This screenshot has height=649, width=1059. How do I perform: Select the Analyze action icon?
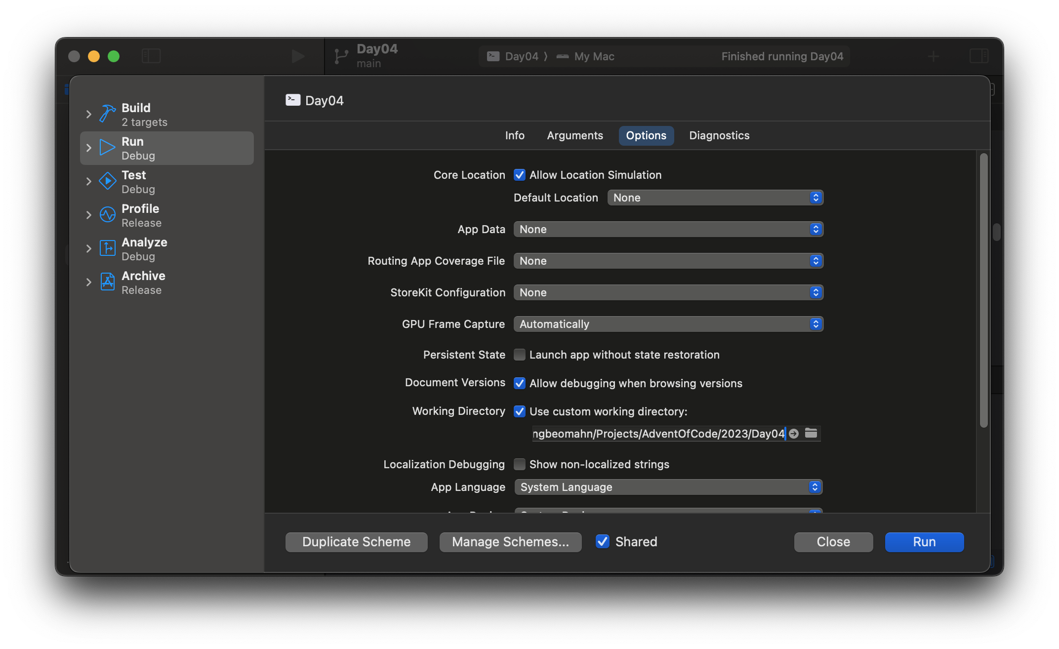[107, 248]
